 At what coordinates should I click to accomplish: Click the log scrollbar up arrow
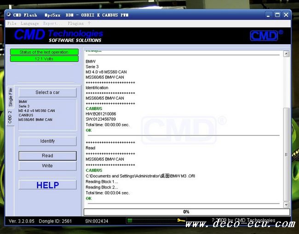point(286,54)
